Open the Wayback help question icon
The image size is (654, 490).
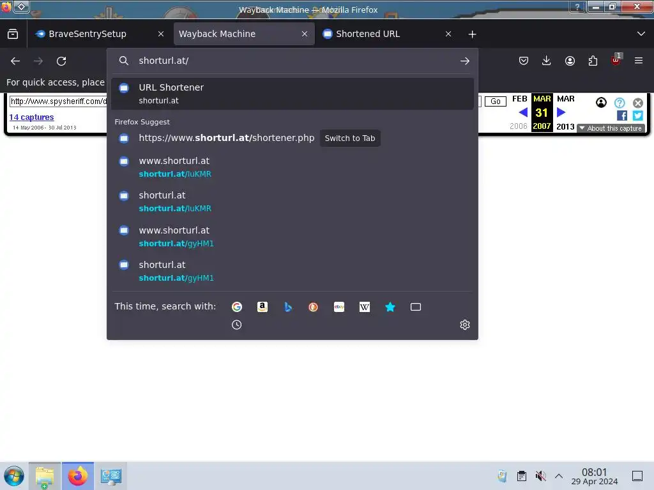pyautogui.click(x=620, y=103)
